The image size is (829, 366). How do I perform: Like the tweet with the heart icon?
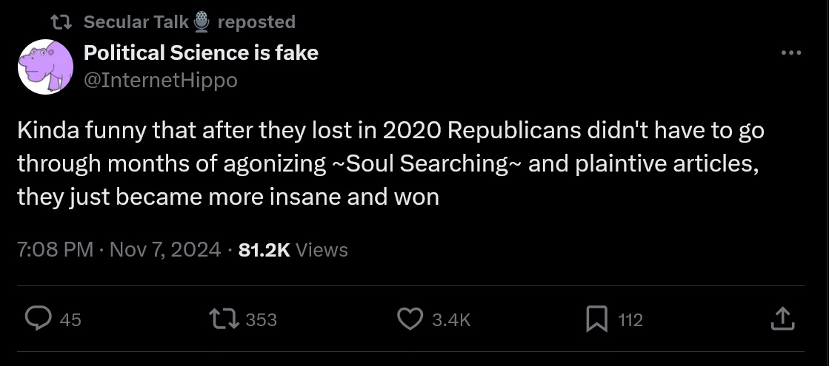point(410,319)
